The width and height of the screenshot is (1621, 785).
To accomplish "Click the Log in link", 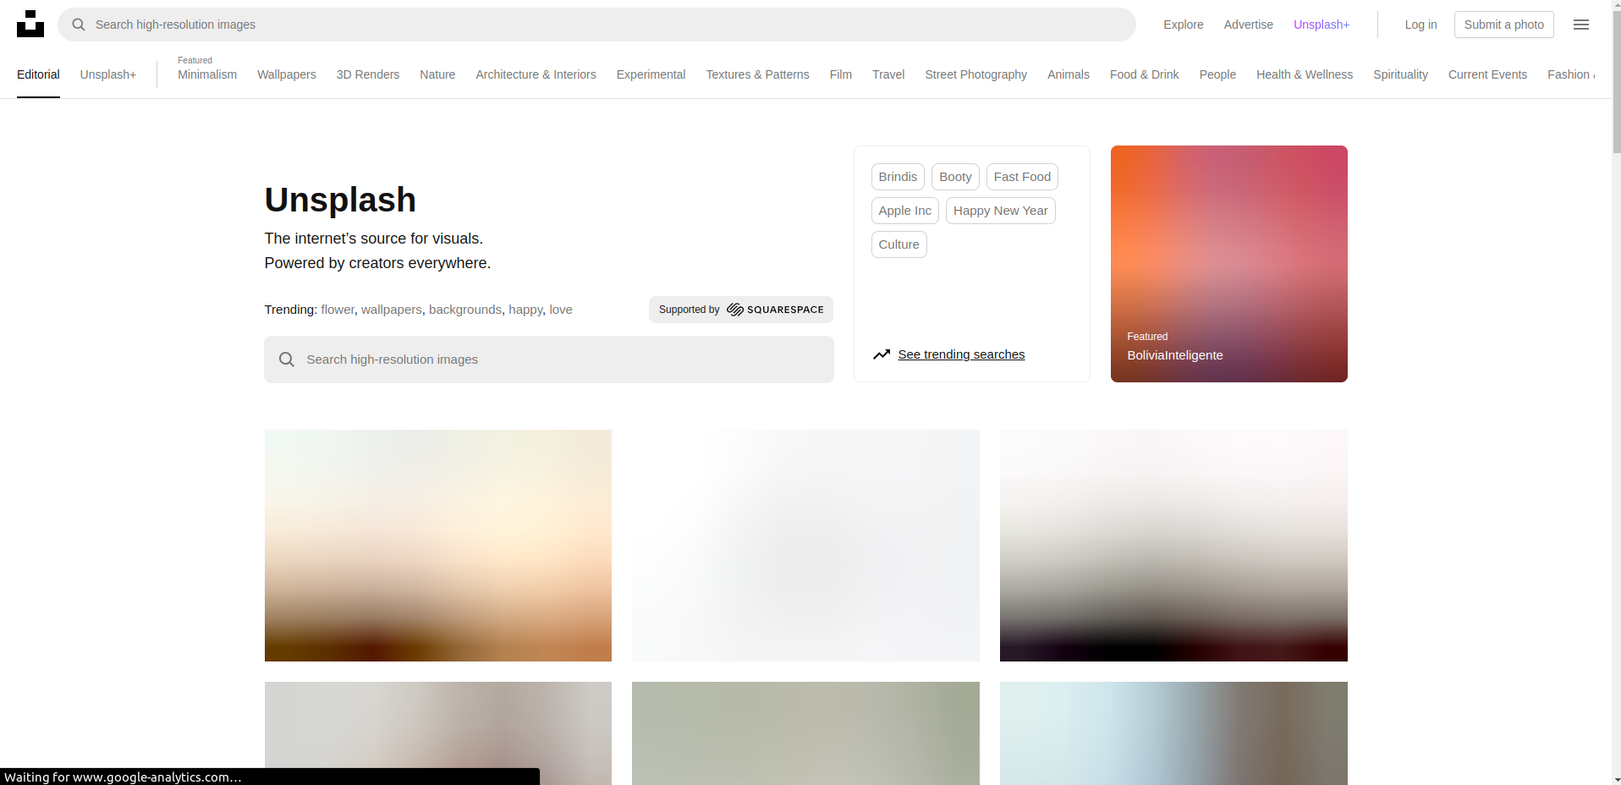I will pos(1420,25).
